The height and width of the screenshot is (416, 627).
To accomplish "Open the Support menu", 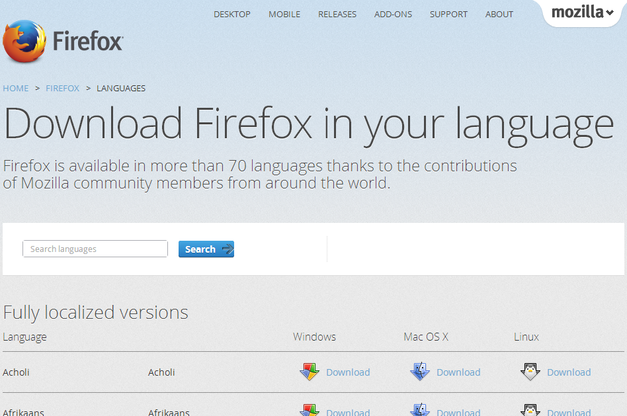I will click(448, 15).
